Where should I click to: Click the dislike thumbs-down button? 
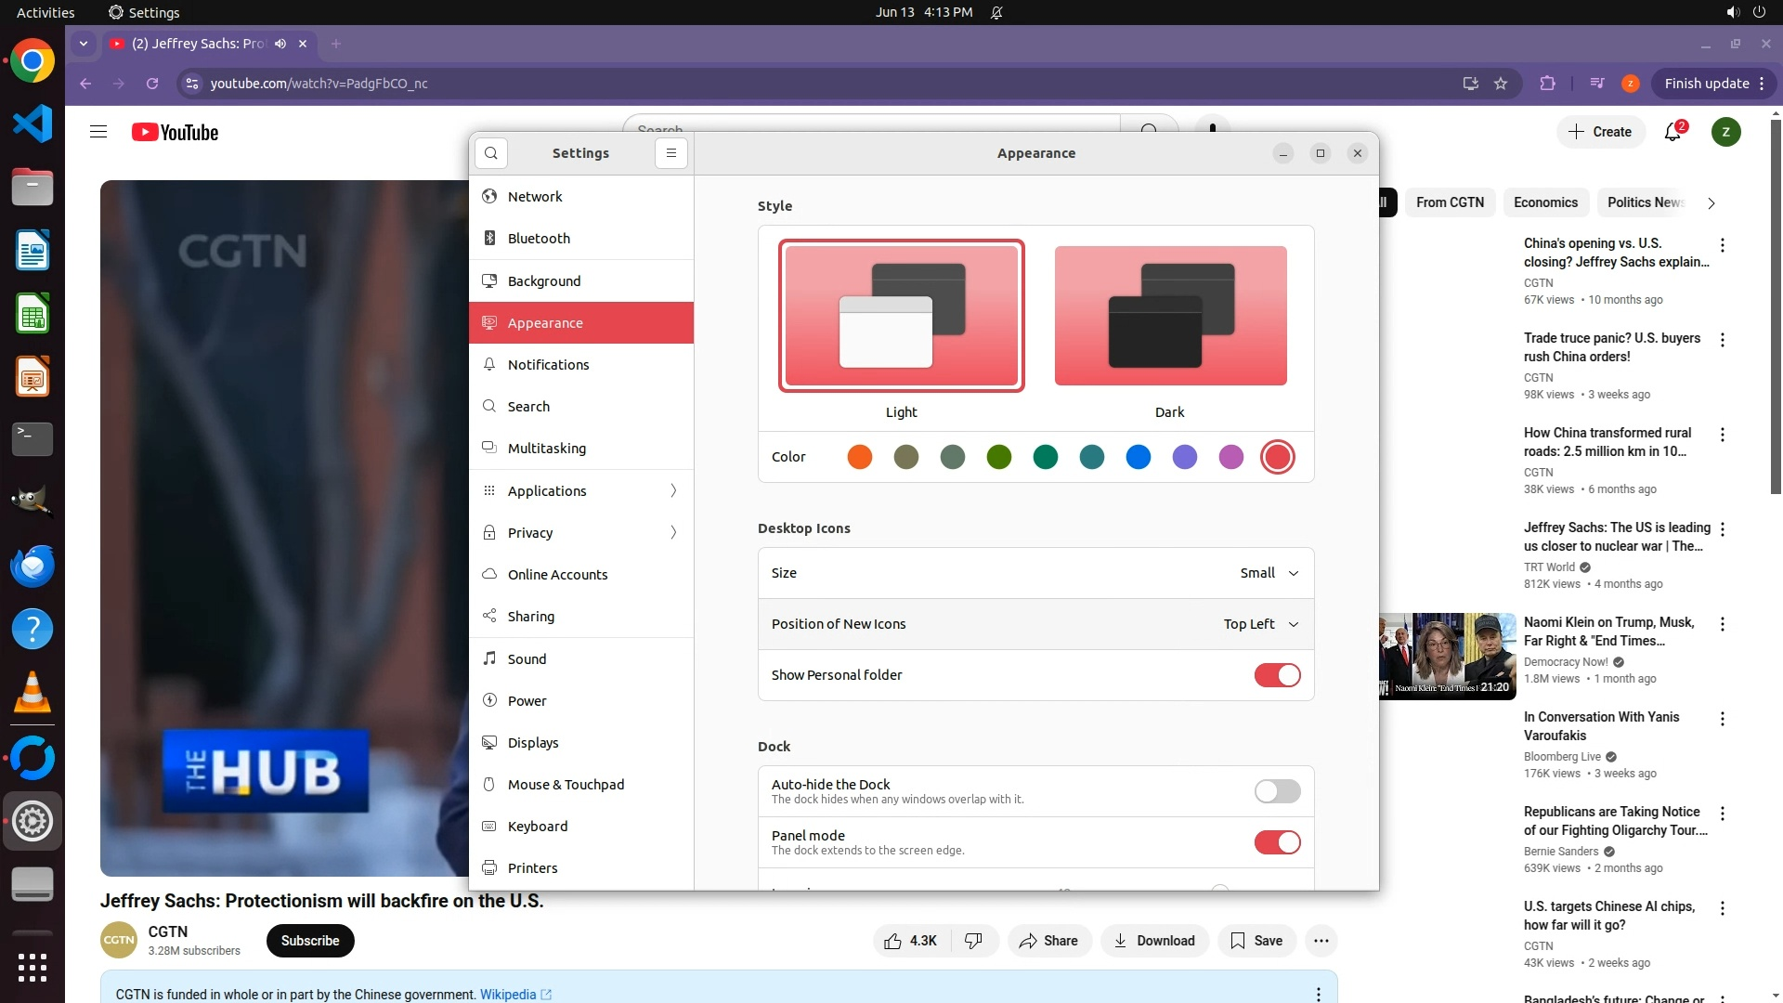pyautogui.click(x=973, y=941)
